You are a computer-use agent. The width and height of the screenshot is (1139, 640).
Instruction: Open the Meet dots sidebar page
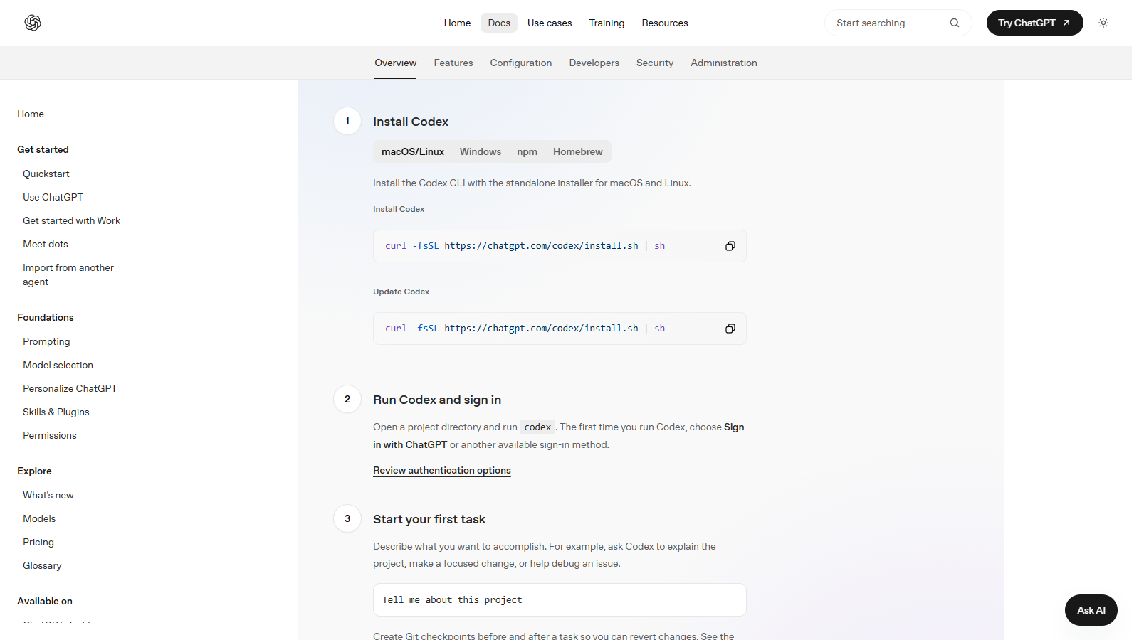click(46, 244)
